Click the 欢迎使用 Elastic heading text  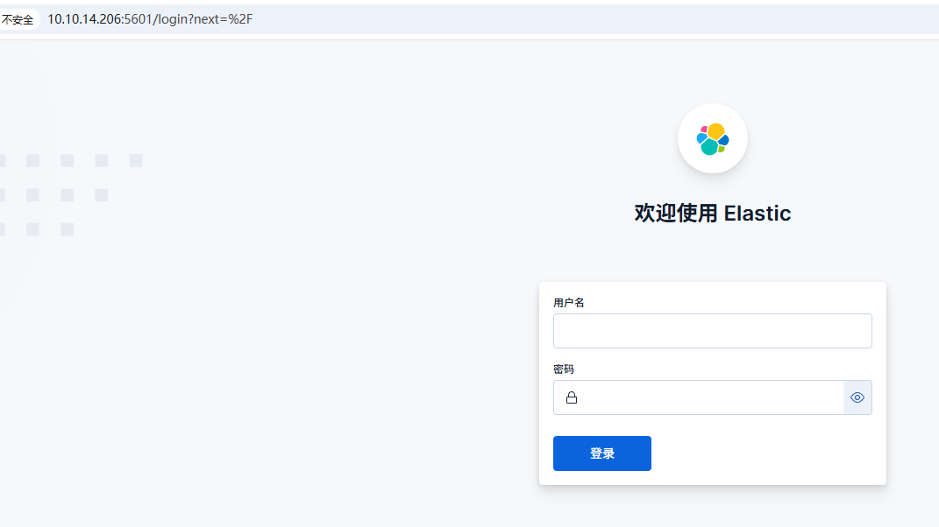713,213
